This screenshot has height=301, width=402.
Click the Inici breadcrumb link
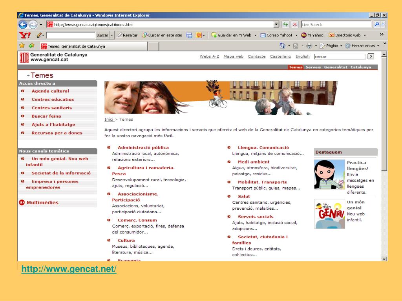[109, 119]
